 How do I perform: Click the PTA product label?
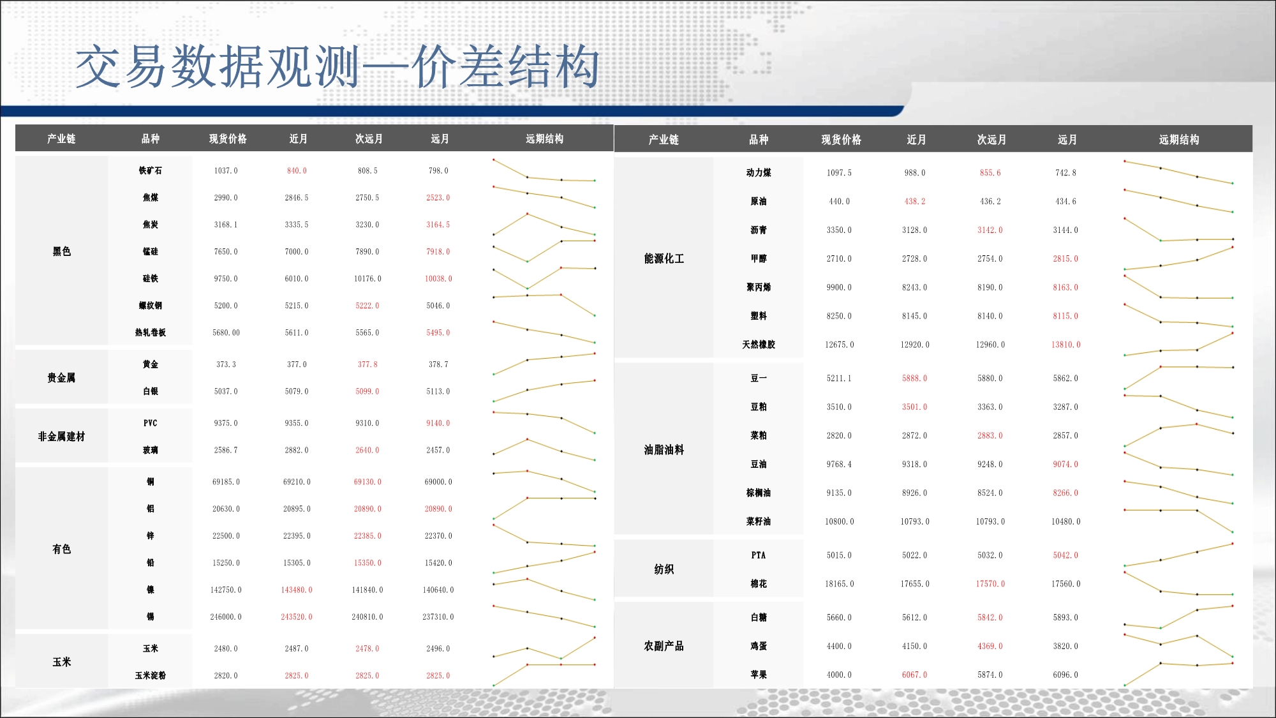pos(759,555)
